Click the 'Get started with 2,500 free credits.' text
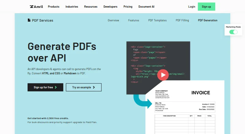 (x=48, y=118)
